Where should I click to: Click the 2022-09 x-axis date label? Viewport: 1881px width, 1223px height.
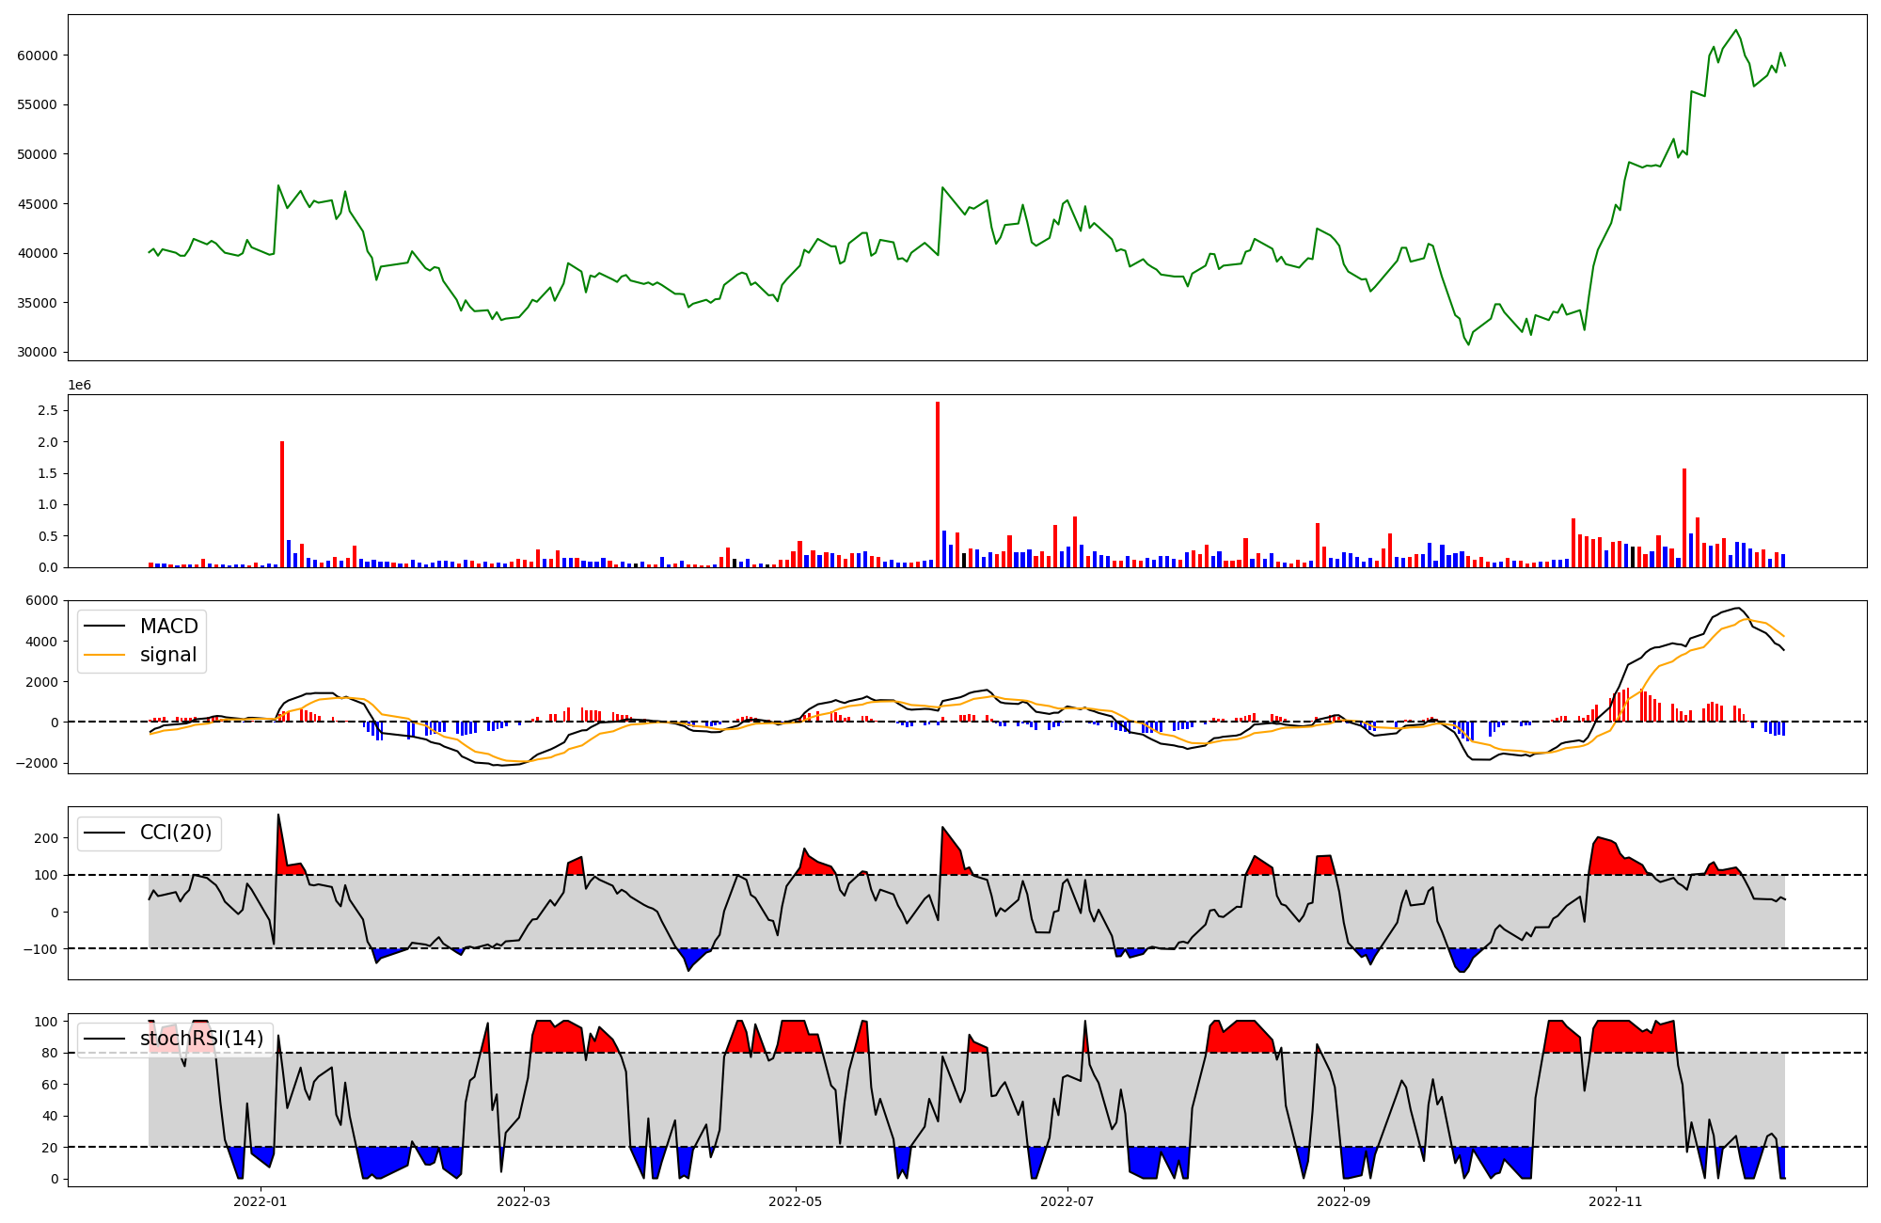pyautogui.click(x=1343, y=1201)
